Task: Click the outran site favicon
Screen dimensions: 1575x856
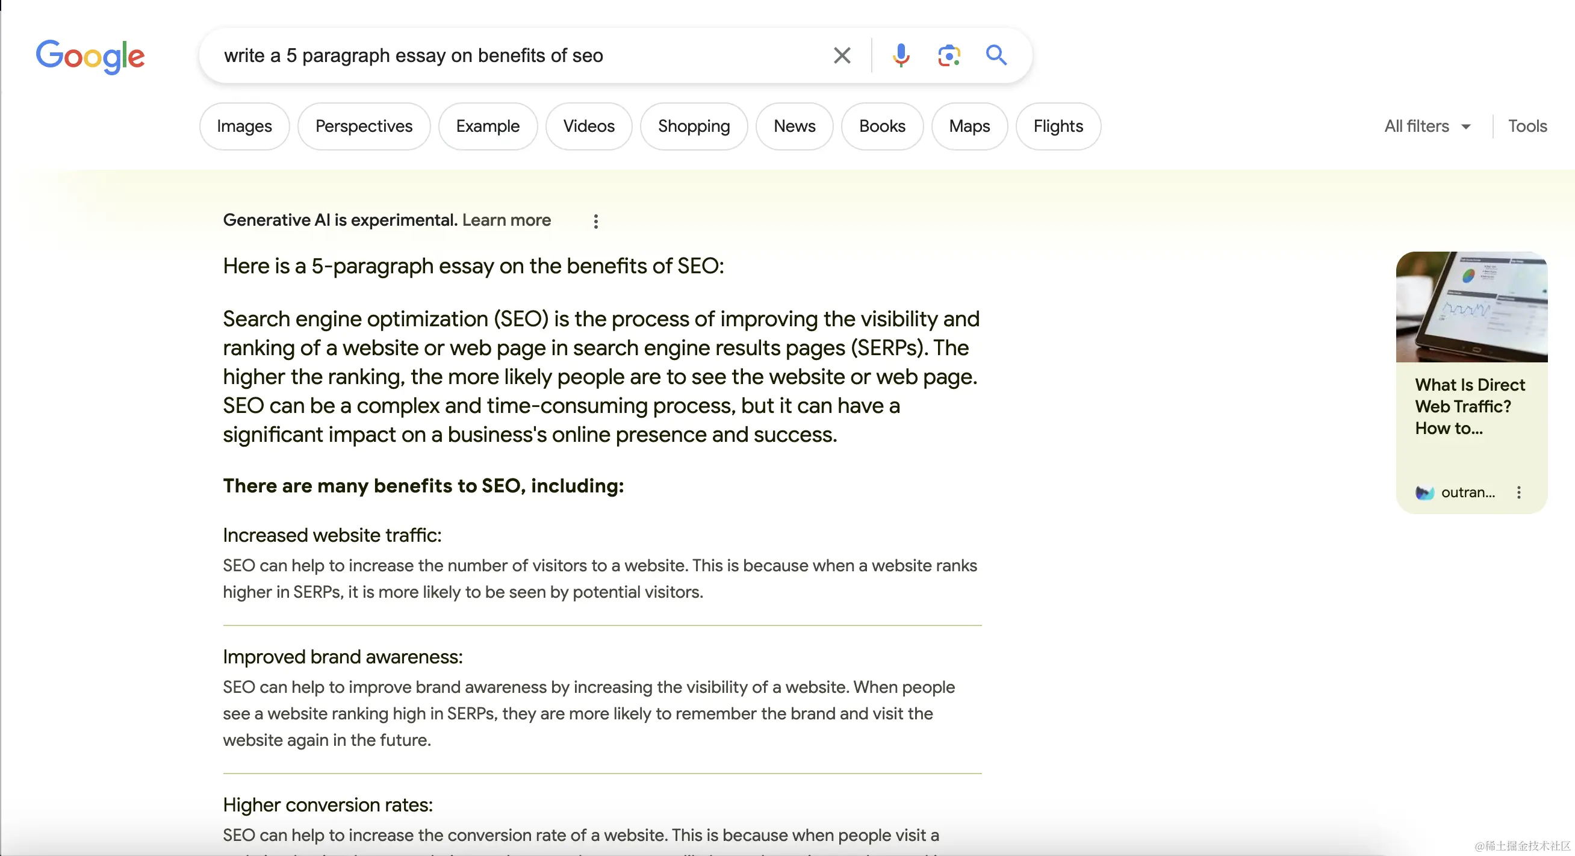Action: [1424, 493]
